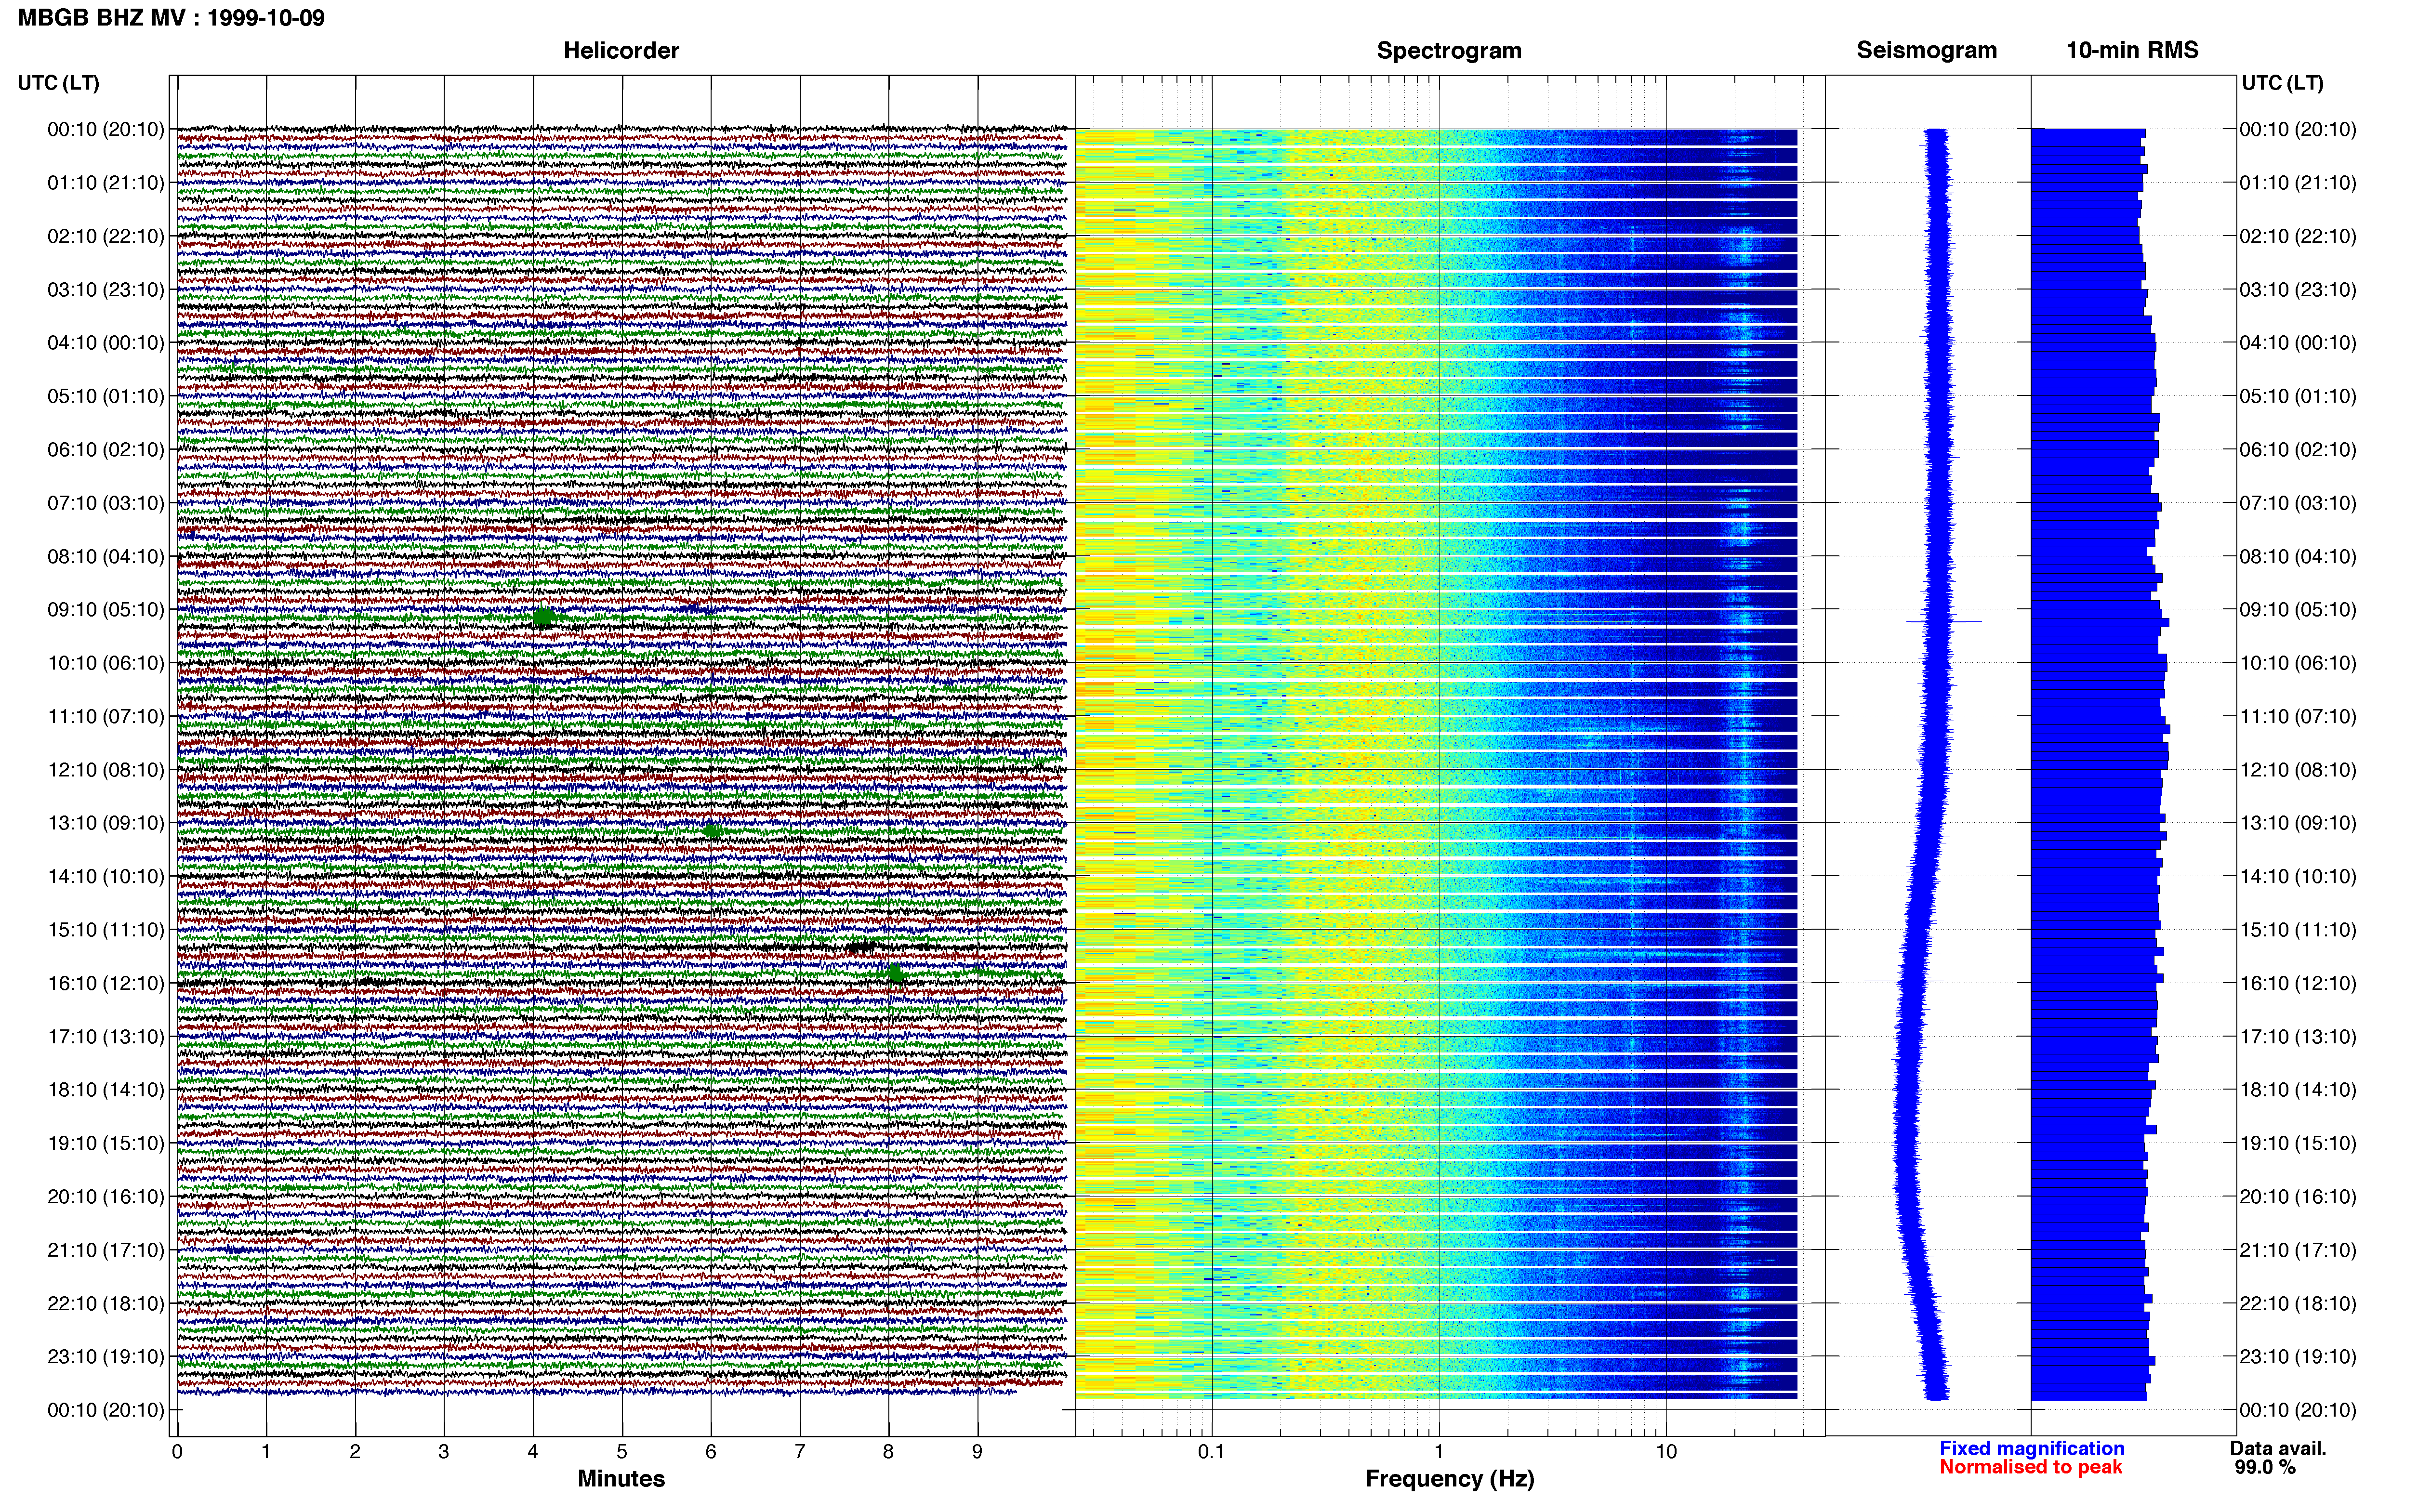Click left axis label "14:10 (10:10)"
2418x1512 pixels.
pos(106,876)
